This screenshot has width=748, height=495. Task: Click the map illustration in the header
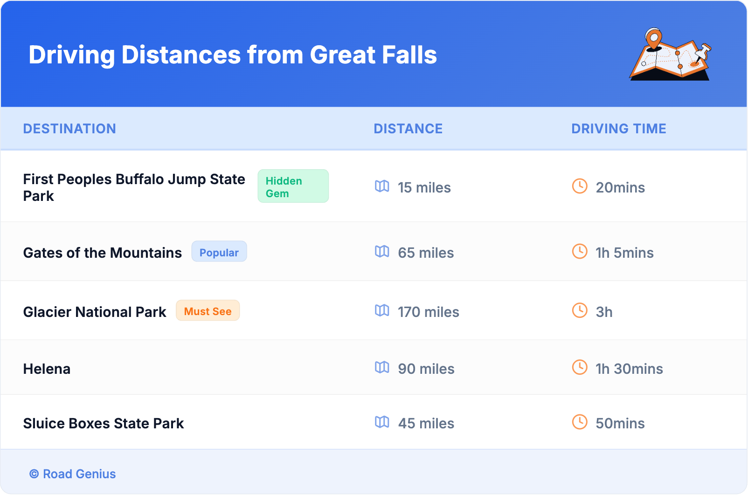670,55
